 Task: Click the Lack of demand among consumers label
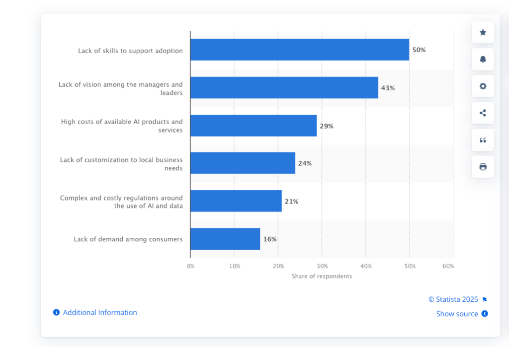128,239
